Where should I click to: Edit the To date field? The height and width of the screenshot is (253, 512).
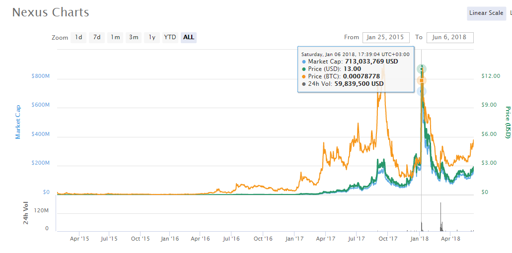pyautogui.click(x=450, y=38)
